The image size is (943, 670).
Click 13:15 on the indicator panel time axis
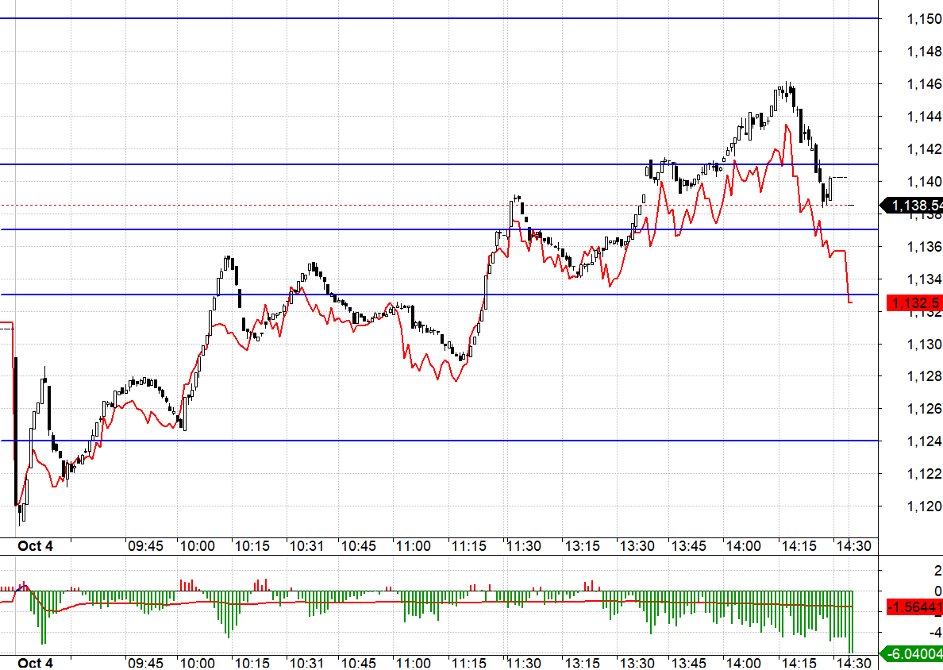(x=583, y=663)
